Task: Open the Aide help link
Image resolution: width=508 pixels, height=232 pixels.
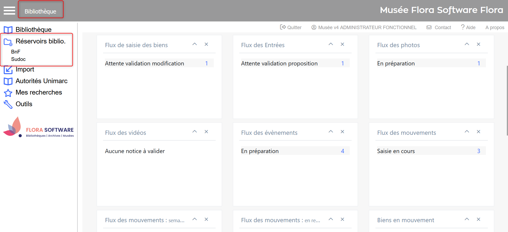Action: point(468,27)
